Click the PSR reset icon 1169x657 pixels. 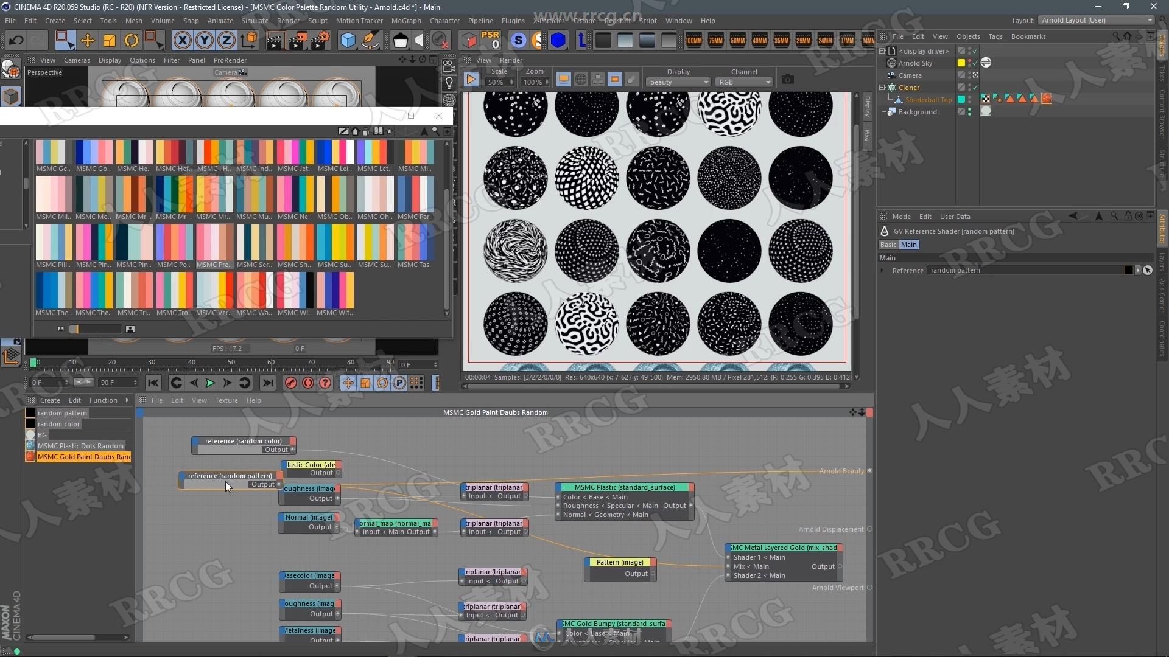click(490, 40)
